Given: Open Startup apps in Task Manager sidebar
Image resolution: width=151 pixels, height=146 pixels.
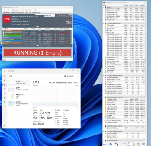Looking at the screenshot, I should click(x=5, y=93).
